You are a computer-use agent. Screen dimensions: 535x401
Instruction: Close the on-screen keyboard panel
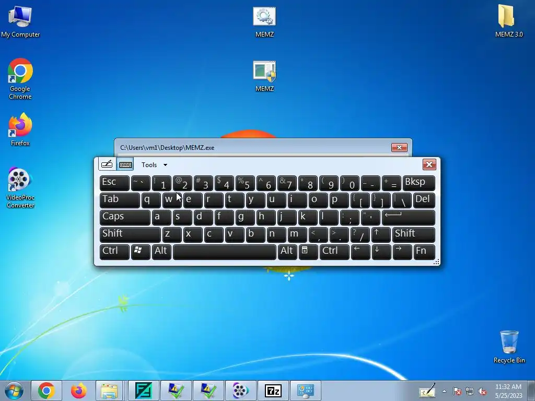click(429, 164)
